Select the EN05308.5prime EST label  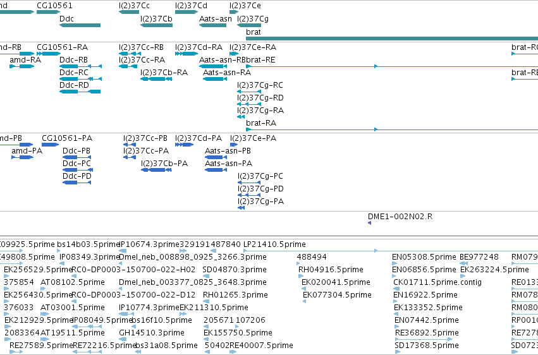pyautogui.click(x=424, y=256)
